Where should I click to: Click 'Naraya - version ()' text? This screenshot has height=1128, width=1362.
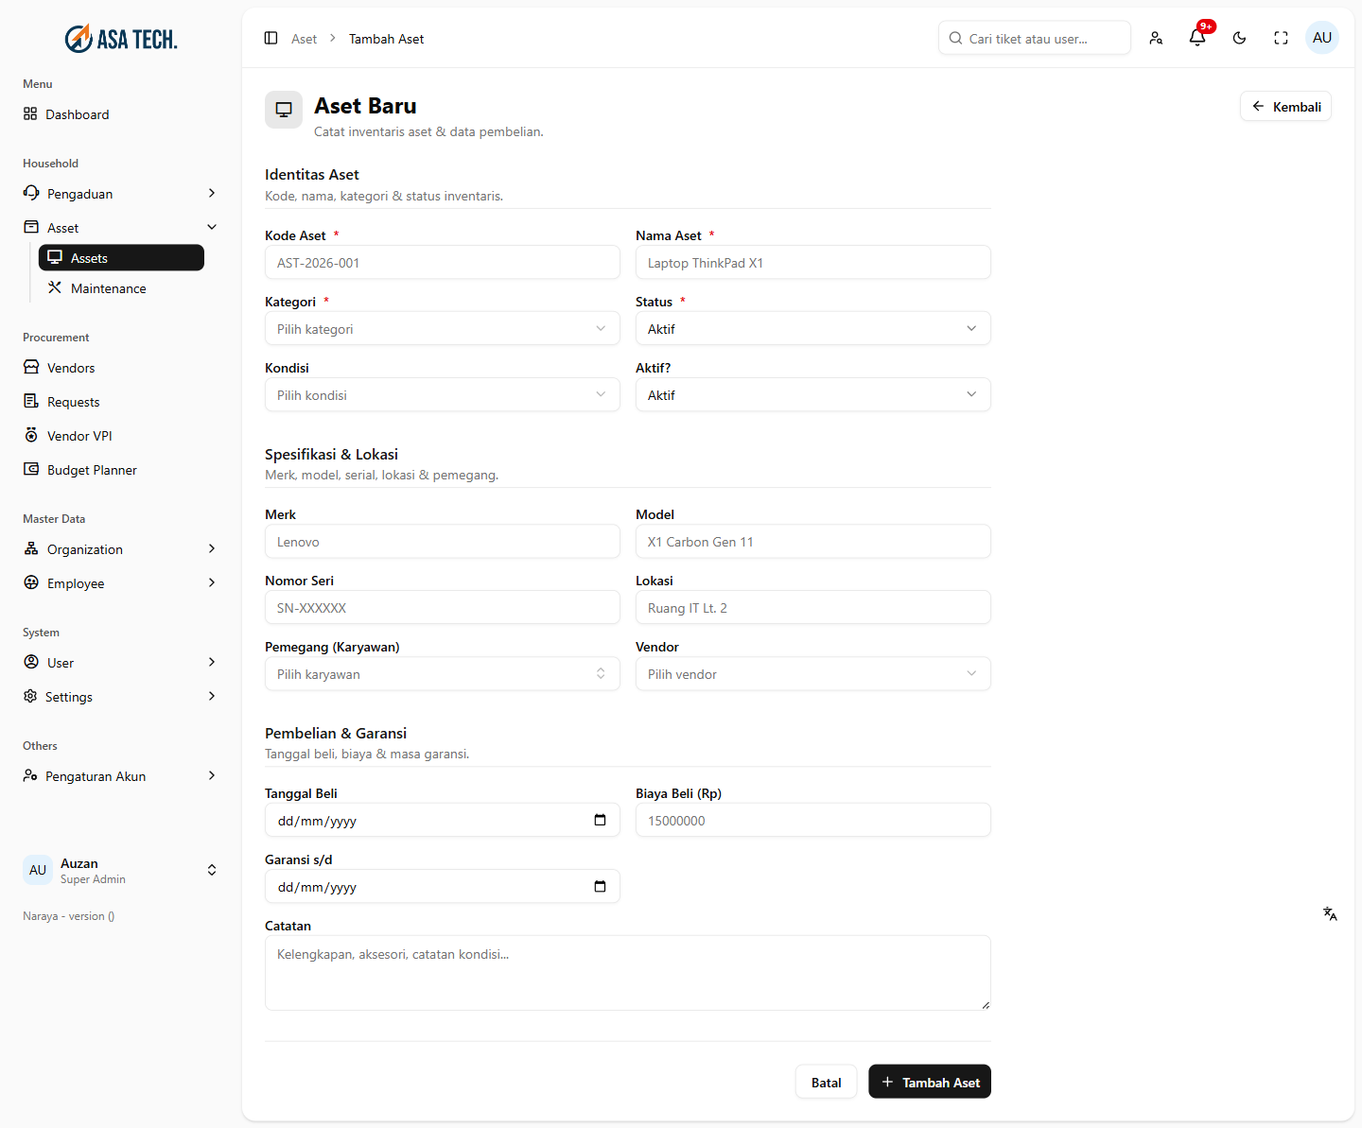(69, 916)
